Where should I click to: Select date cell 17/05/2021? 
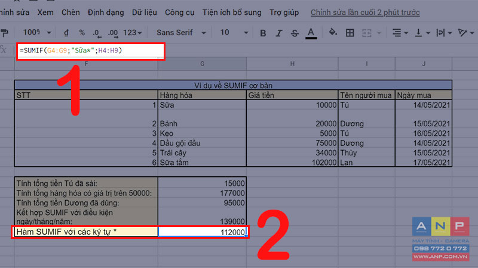tap(424, 162)
